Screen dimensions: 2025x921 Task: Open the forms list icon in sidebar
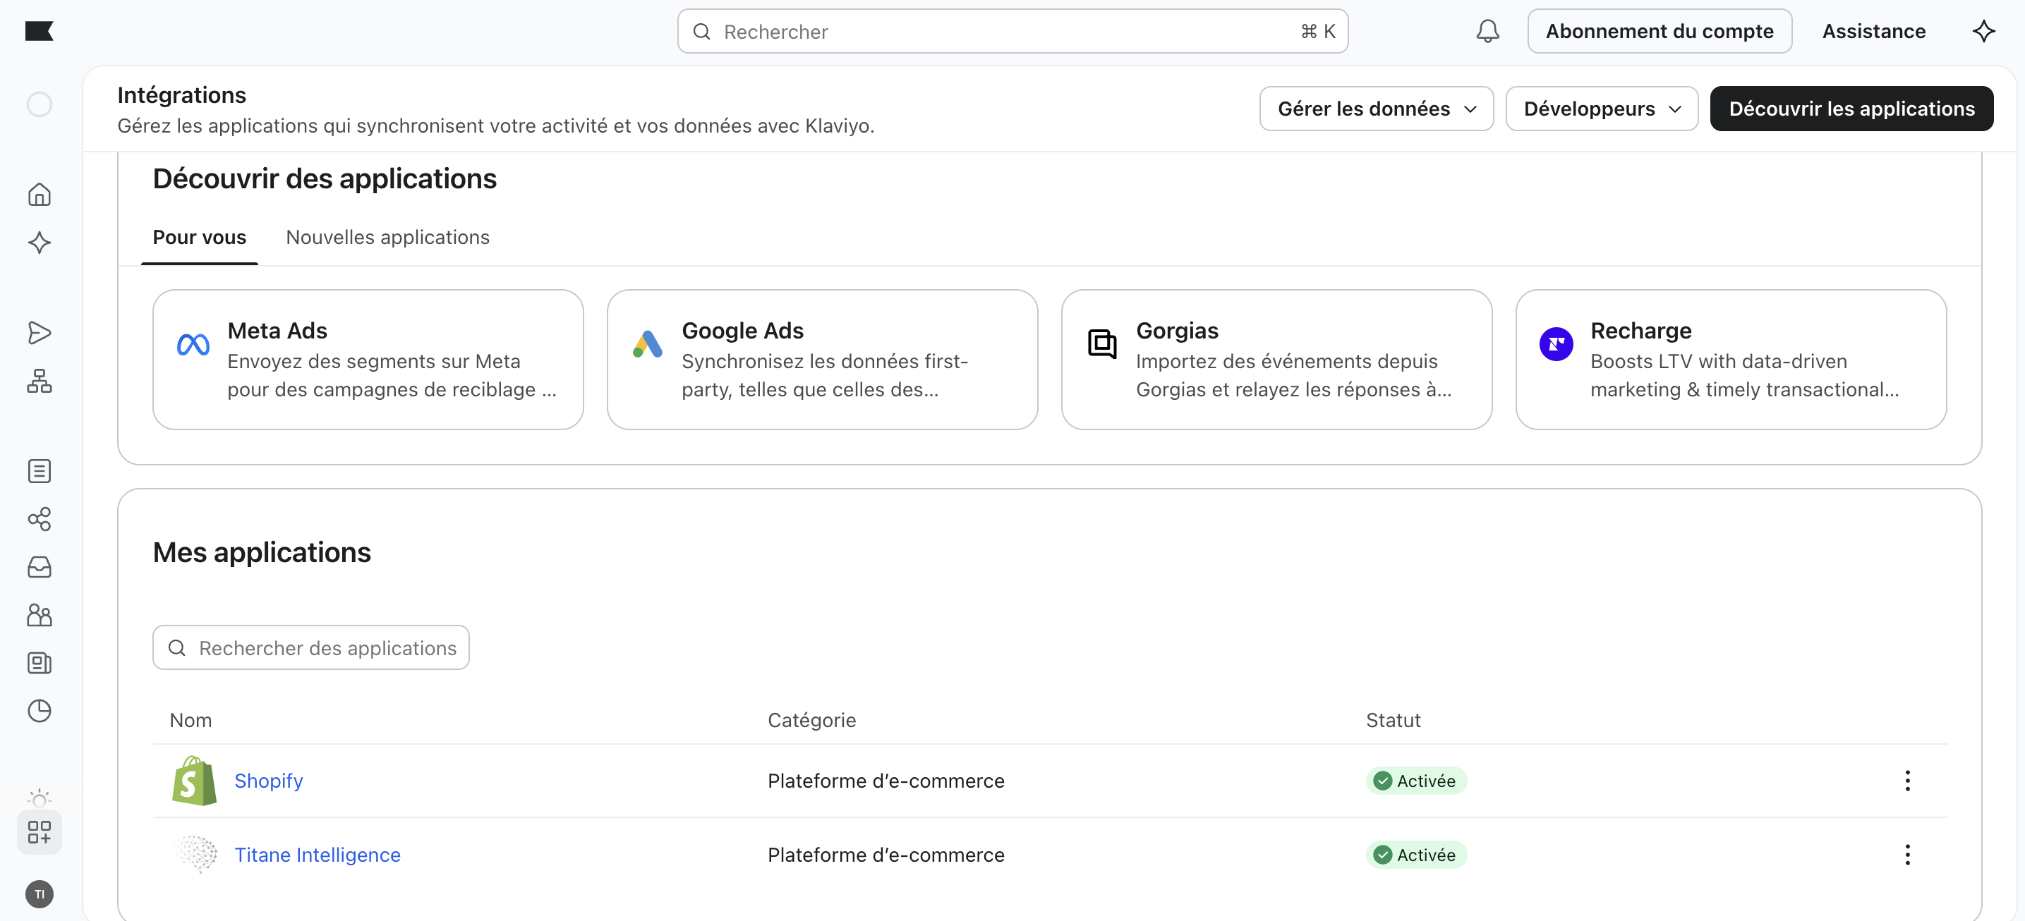(40, 472)
